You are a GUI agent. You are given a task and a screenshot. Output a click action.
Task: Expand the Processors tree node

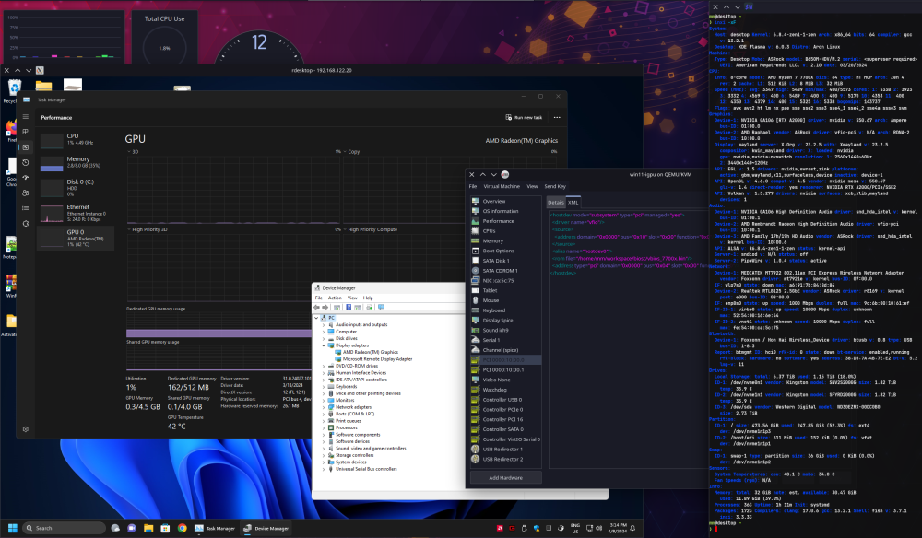pos(324,427)
